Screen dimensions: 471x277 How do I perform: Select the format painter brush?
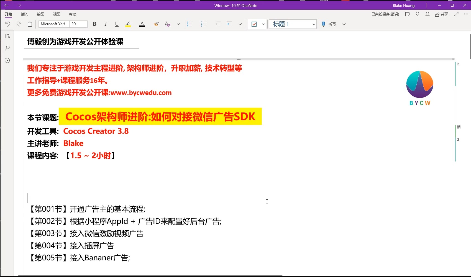[x=157, y=24]
